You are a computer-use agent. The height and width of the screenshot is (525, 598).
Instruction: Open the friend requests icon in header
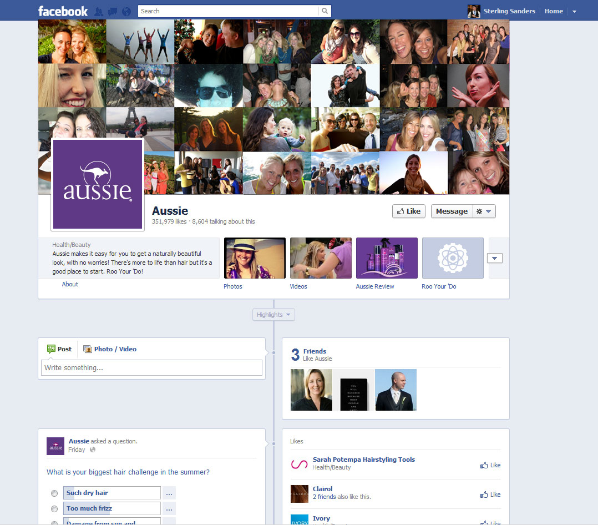(x=99, y=12)
